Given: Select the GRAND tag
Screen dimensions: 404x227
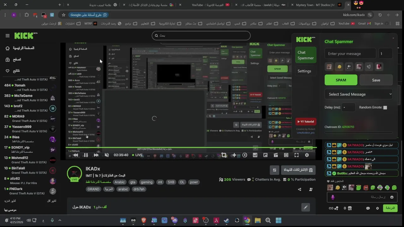Looking at the screenshot, I should click(93, 189).
